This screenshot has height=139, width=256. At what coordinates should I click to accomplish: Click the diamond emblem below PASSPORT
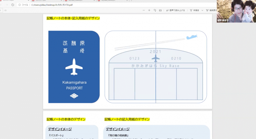pyautogui.click(x=74, y=96)
